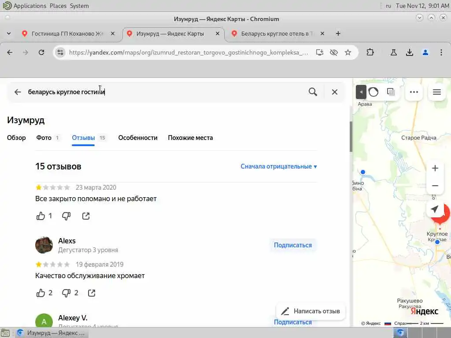Open the System menu
The width and height of the screenshot is (451, 338).
pyautogui.click(x=79, y=6)
